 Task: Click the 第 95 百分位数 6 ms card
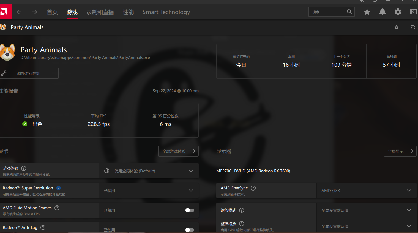[x=165, y=120]
